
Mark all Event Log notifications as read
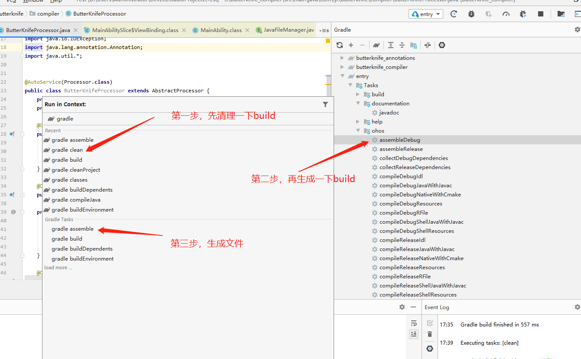coord(430,323)
